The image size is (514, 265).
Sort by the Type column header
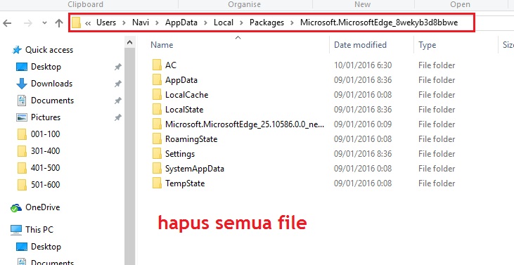(427, 45)
